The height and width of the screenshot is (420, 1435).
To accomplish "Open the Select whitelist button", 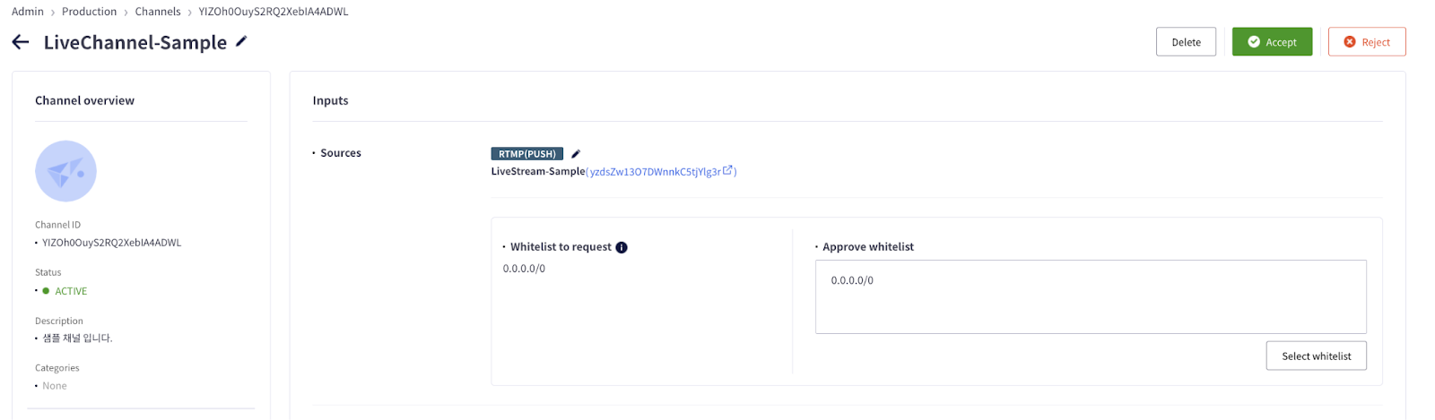I will (x=1316, y=356).
